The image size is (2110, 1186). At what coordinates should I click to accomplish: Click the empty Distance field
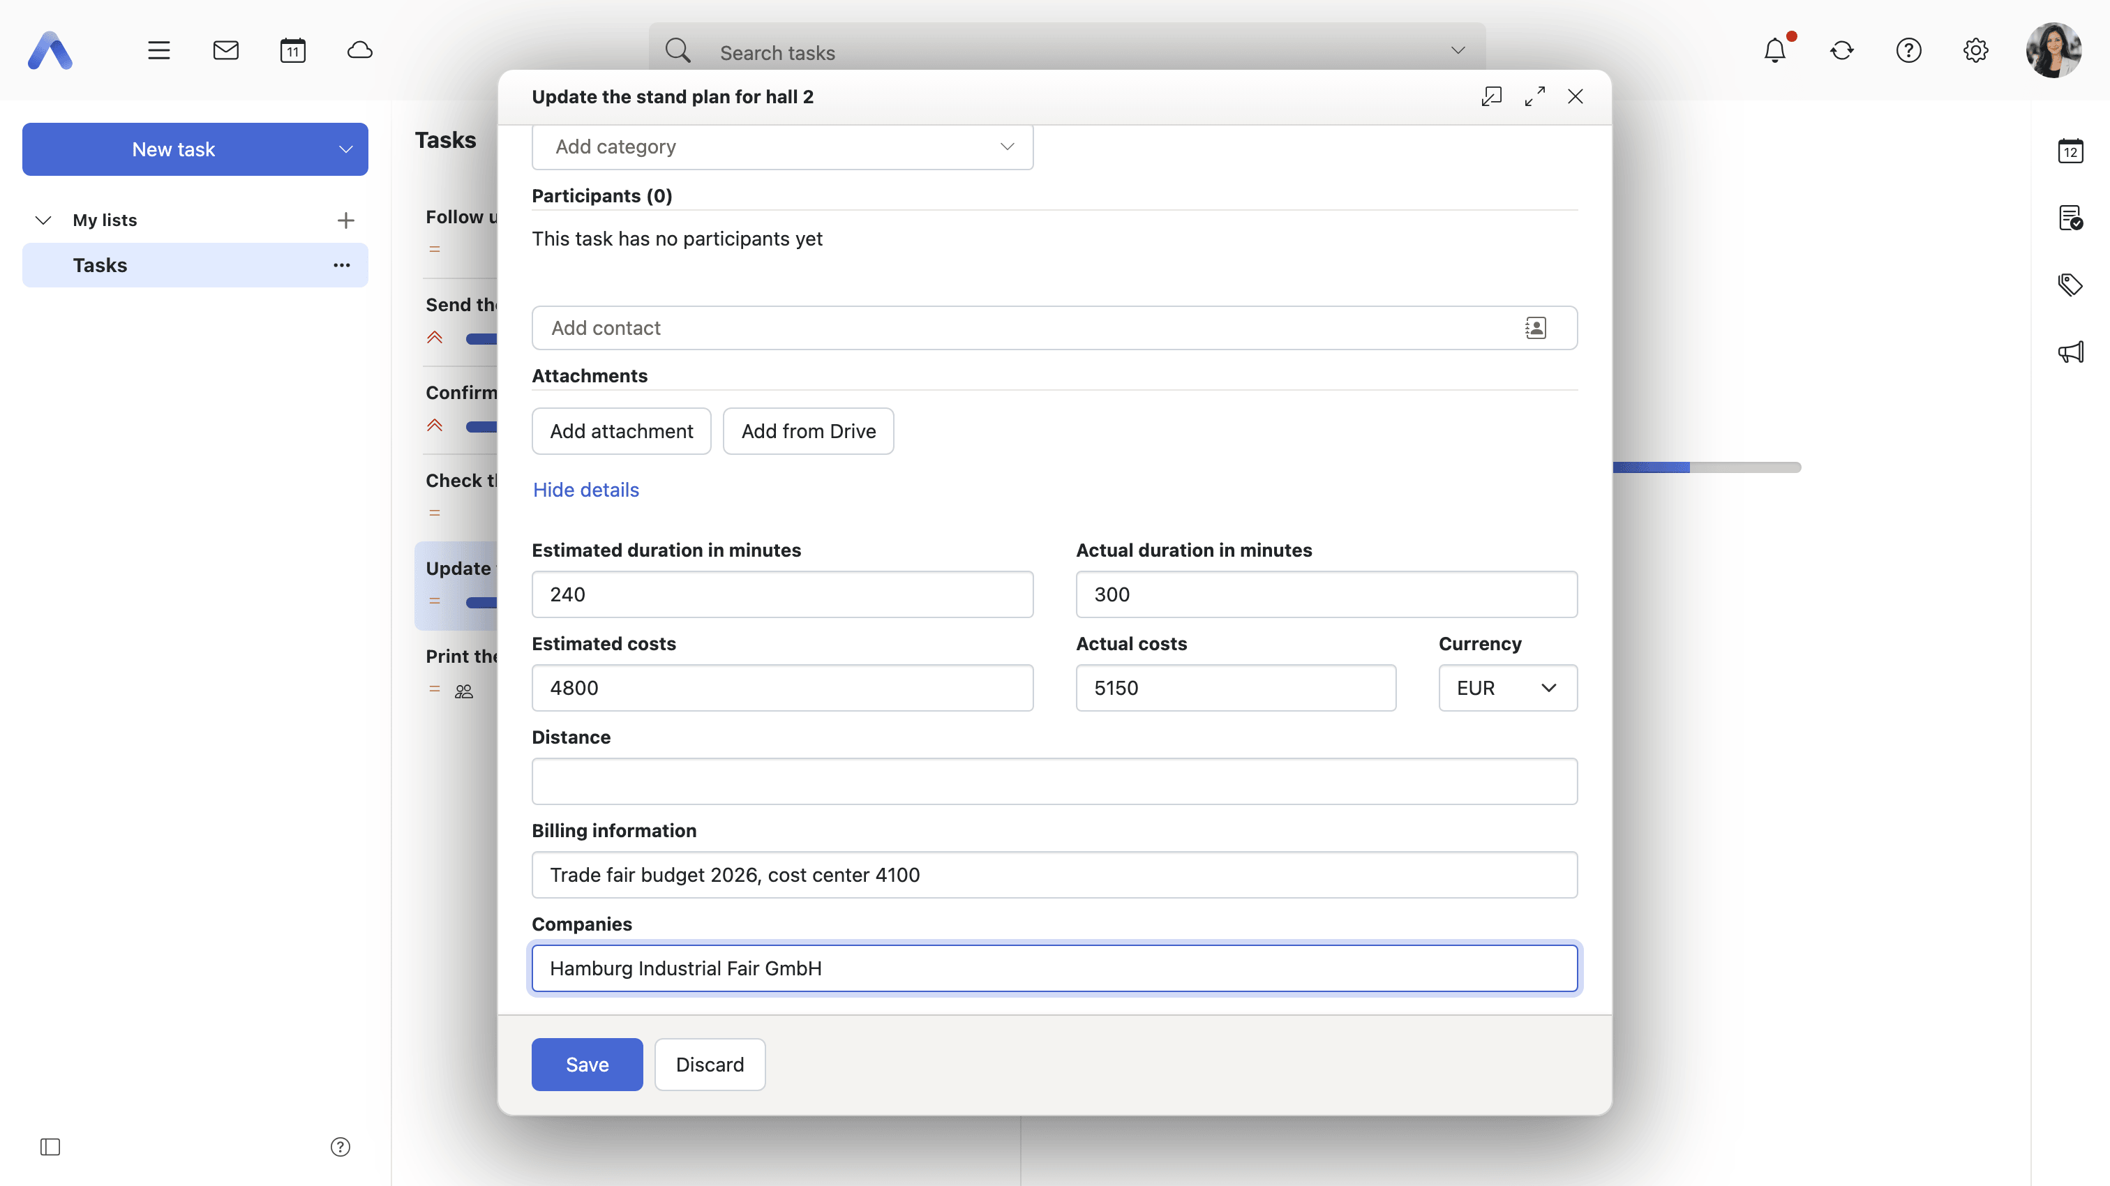(x=1055, y=781)
